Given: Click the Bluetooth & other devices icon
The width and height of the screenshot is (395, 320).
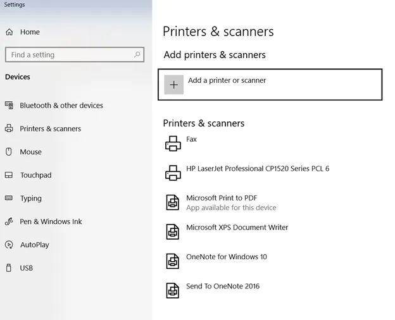Looking at the screenshot, I should (x=9, y=105).
